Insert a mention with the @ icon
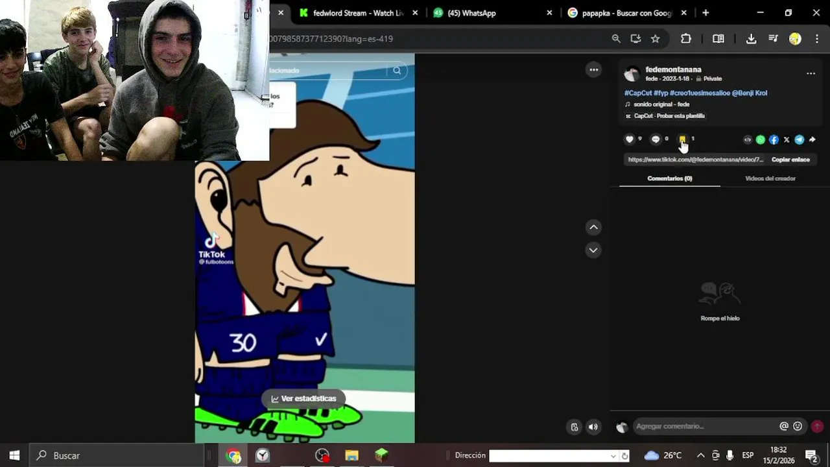 tap(784, 426)
